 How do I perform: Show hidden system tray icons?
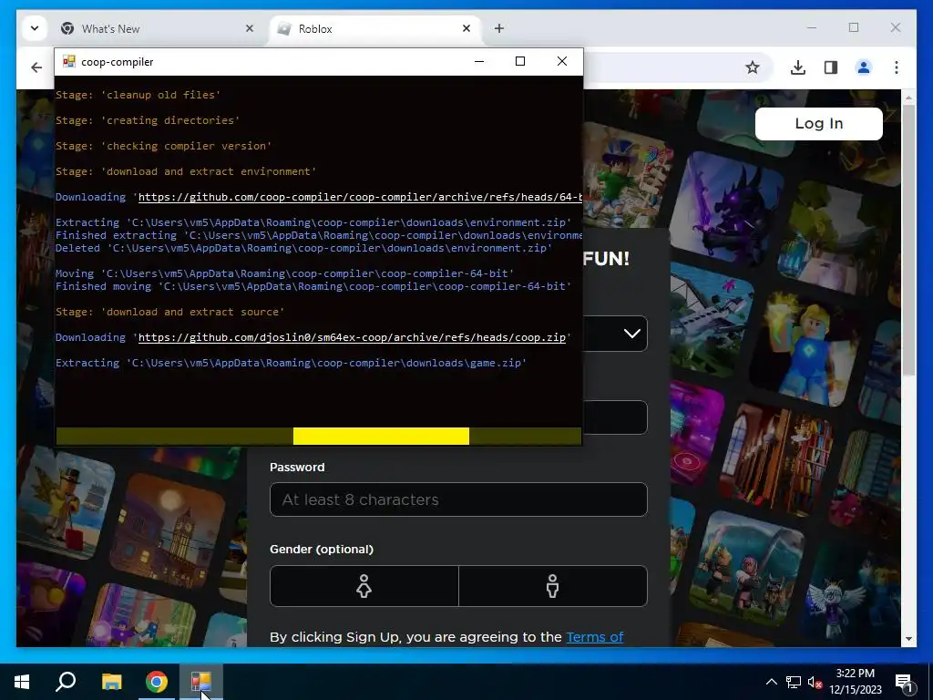[x=771, y=682]
